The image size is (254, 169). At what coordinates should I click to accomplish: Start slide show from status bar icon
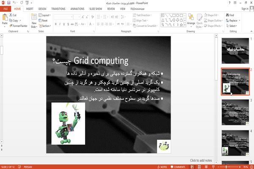213,167
